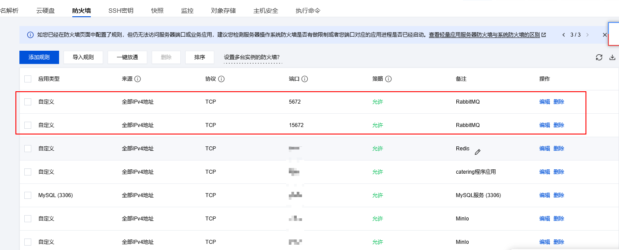
Task: Click 编辑 for the port 5672 rule
Action: 544,102
